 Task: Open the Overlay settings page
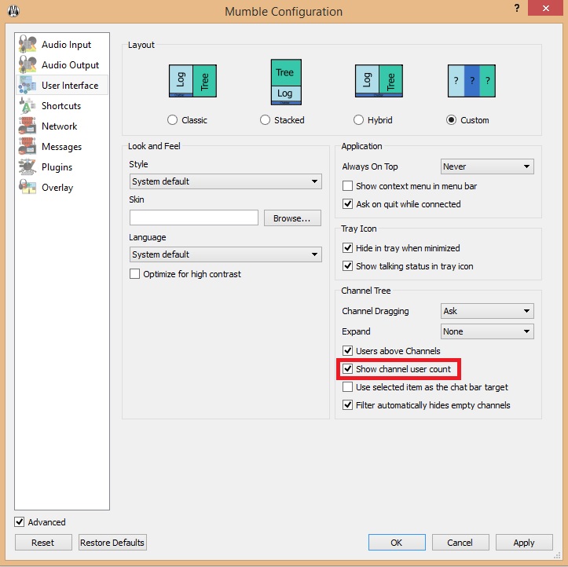[x=62, y=187]
